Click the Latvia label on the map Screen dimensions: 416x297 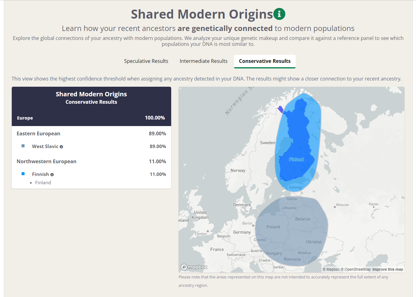(x=292, y=199)
